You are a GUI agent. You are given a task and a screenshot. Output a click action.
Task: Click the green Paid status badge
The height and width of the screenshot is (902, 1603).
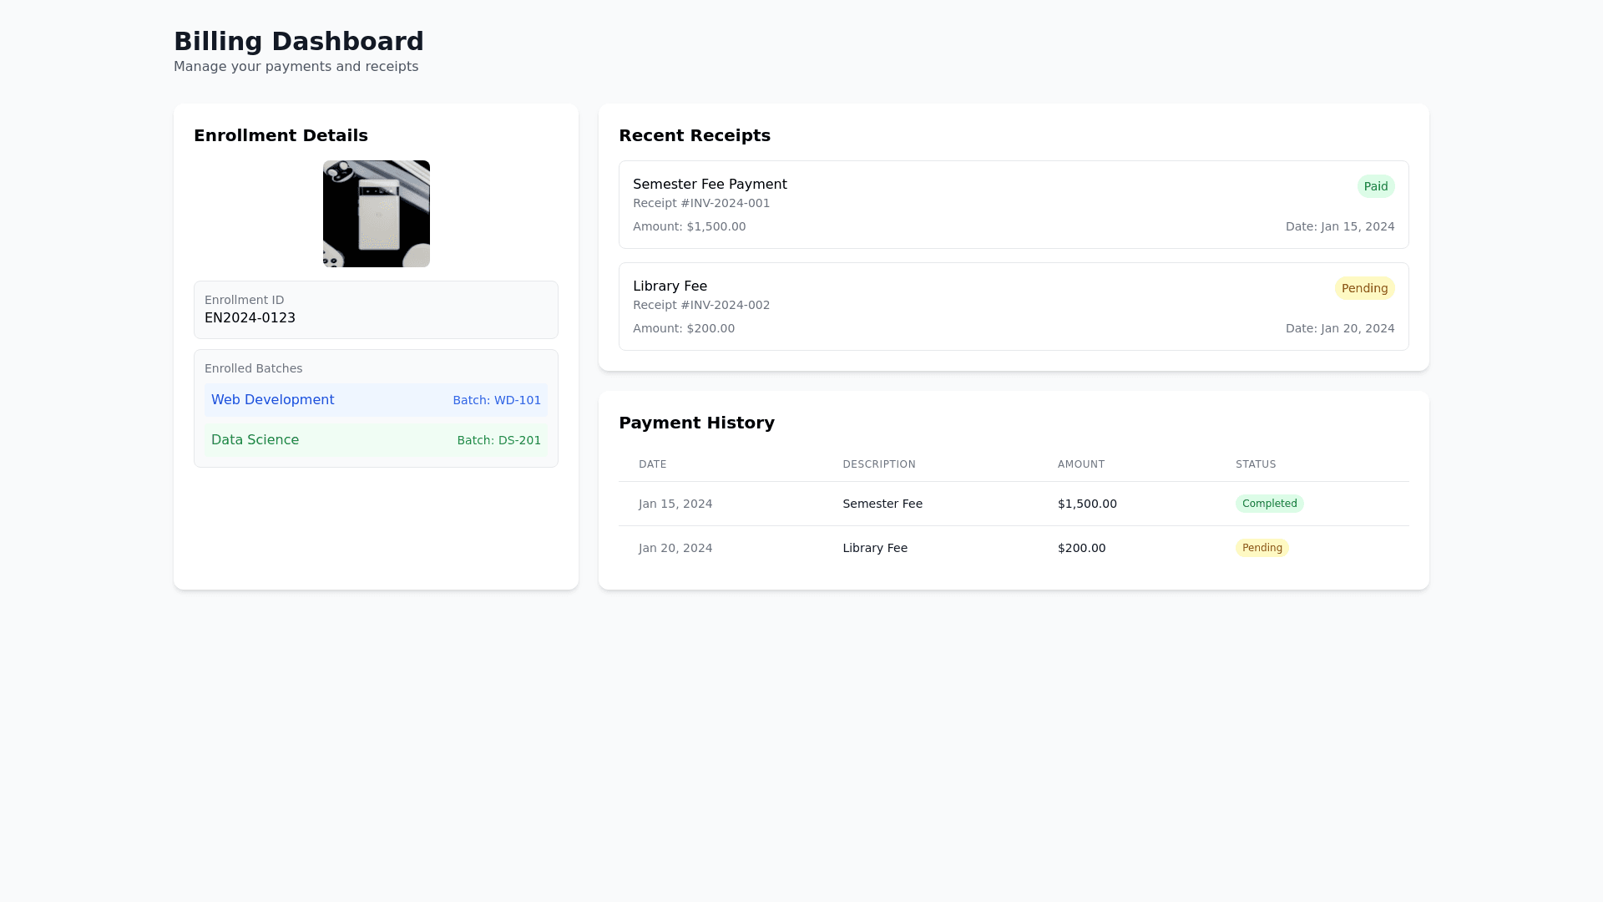coord(1375,186)
